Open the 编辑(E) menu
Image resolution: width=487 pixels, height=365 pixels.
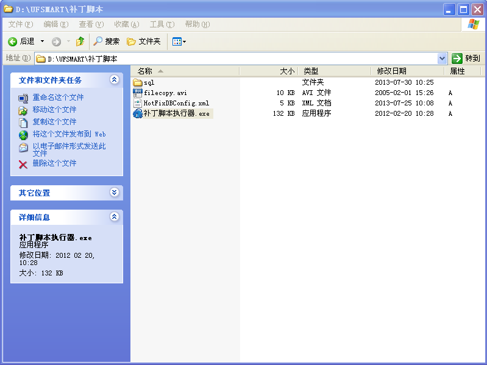point(56,24)
